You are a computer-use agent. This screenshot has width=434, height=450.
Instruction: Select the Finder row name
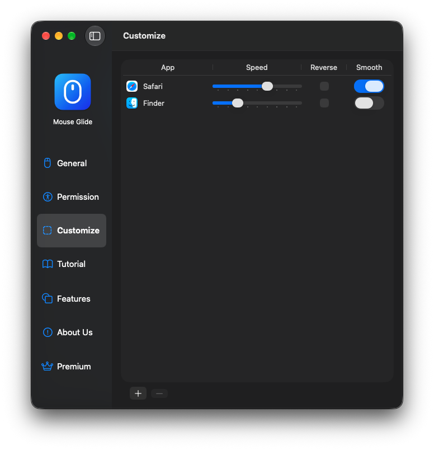coord(154,104)
